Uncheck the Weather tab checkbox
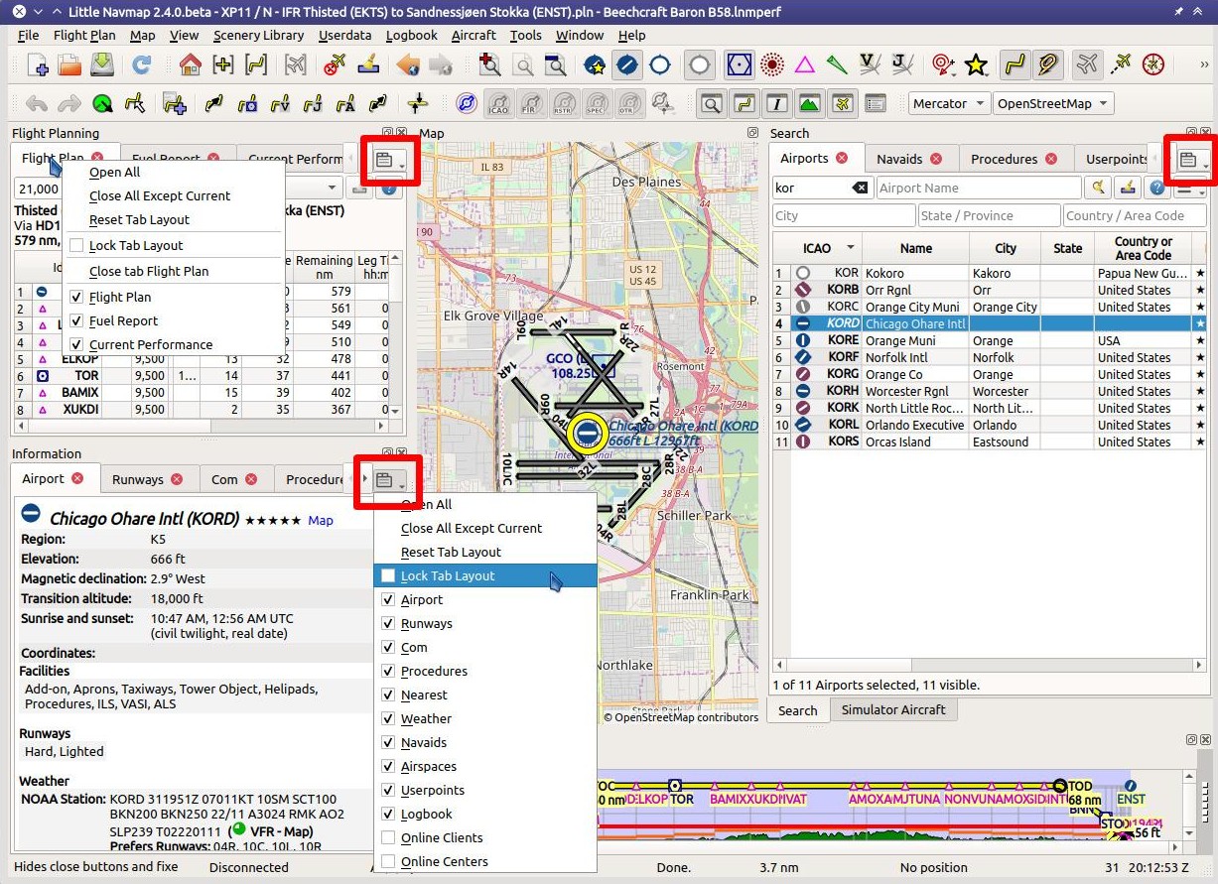1218x884 pixels. (x=388, y=718)
